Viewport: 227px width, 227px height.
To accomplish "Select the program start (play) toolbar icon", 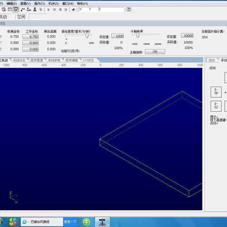I will [x=49, y=10].
